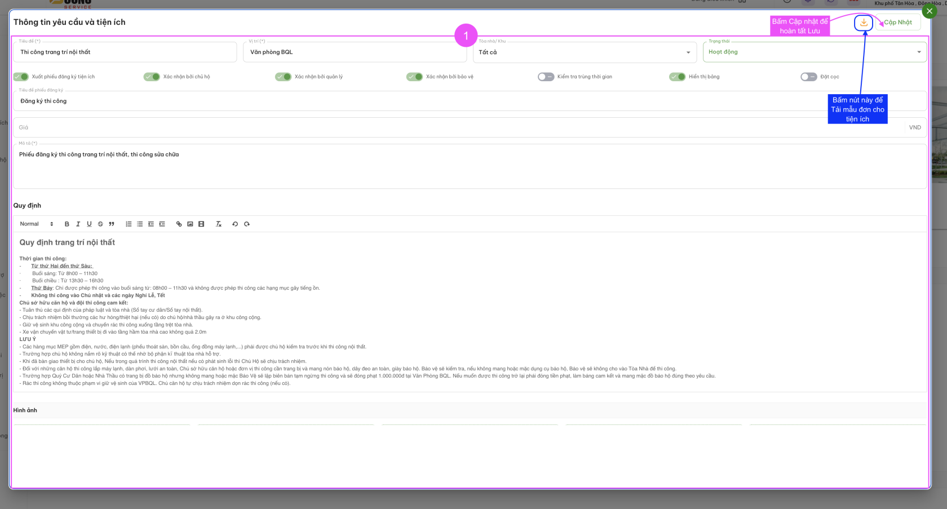Image resolution: width=947 pixels, height=509 pixels.
Task: Decrease indent in editor toolbar
Action: pos(151,224)
